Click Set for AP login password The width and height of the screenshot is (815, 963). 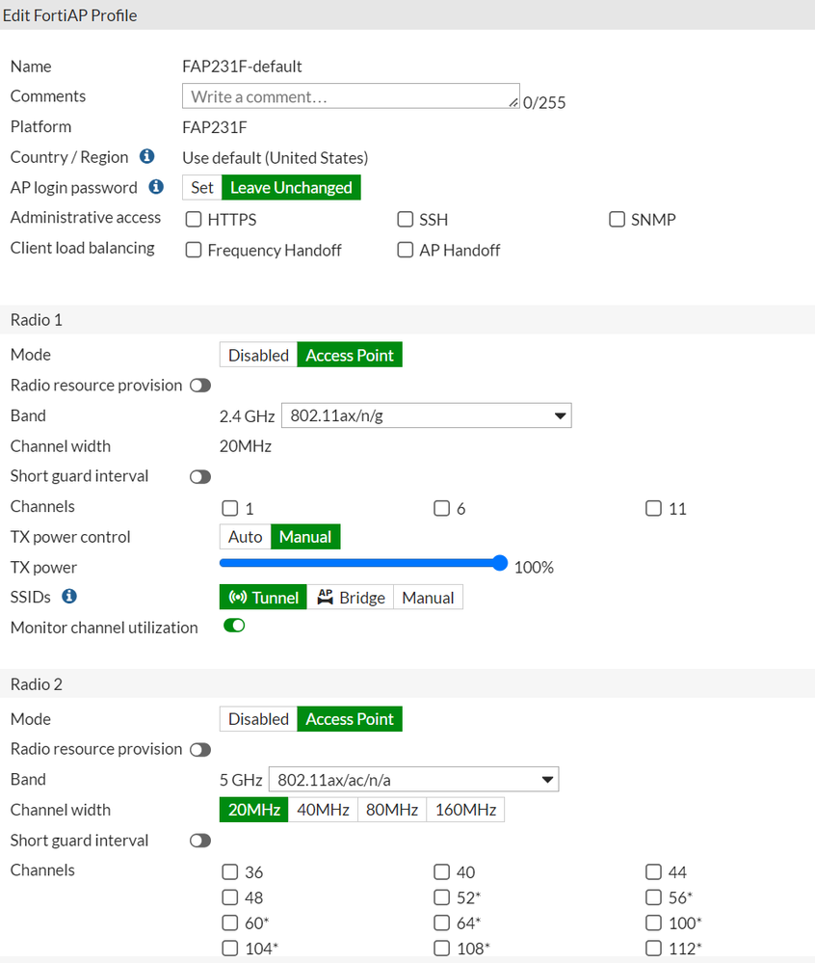tap(202, 187)
